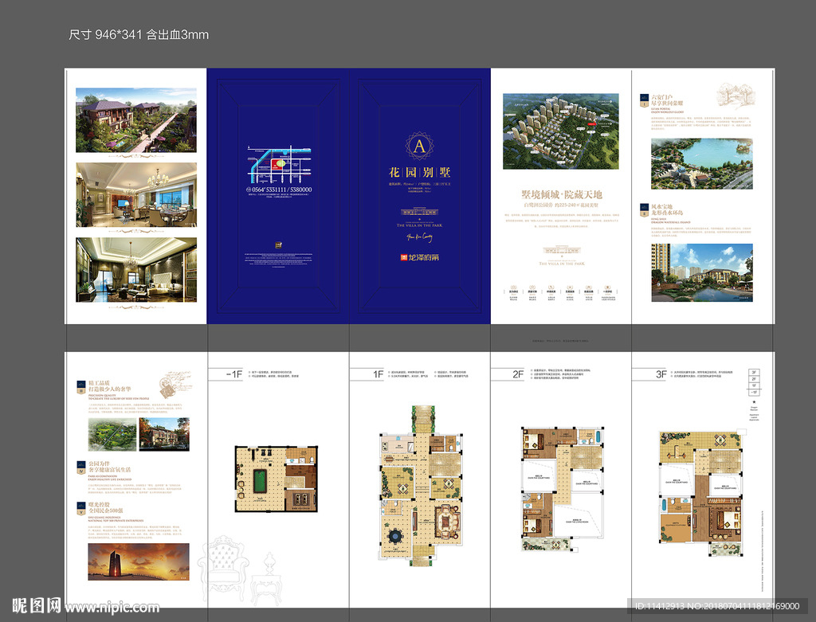The height and width of the screenshot is (622, 816).
Task: Open the lakeside clubhouse photo
Action: [702, 272]
